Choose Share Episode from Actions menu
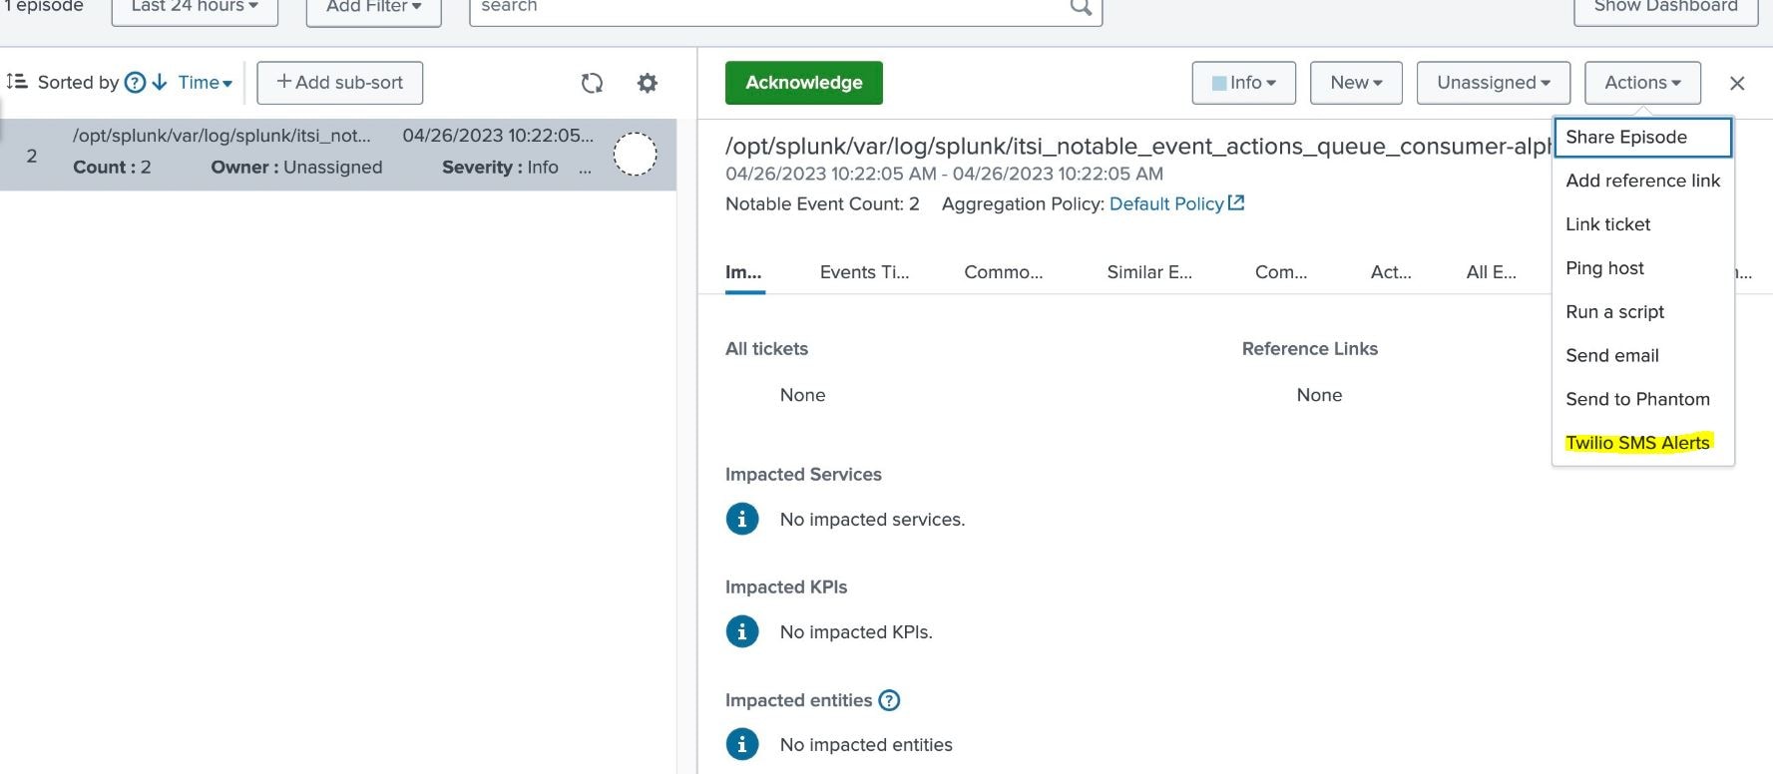 coord(1642,138)
